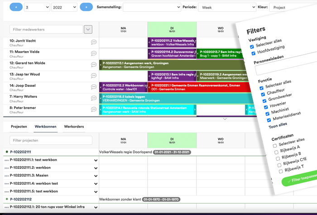Click the Filter medewerkers input field
Screen dimensions: 317x215
tap(46, 29)
